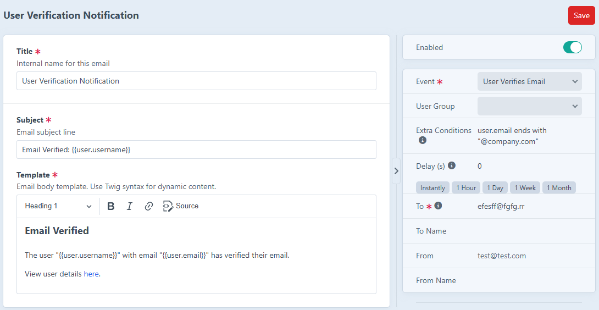This screenshot has height=310, width=599.
Task: Choose the 1 Day delay preset
Action: (x=495, y=188)
